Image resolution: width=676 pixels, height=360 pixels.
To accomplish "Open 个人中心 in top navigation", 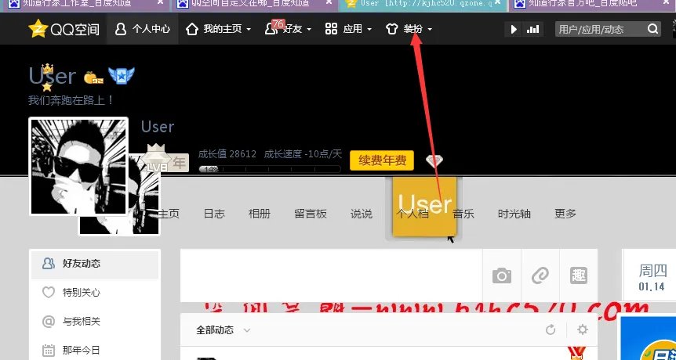I will pyautogui.click(x=143, y=29).
